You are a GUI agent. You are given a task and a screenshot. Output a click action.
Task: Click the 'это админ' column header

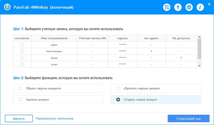click(x=151, y=38)
